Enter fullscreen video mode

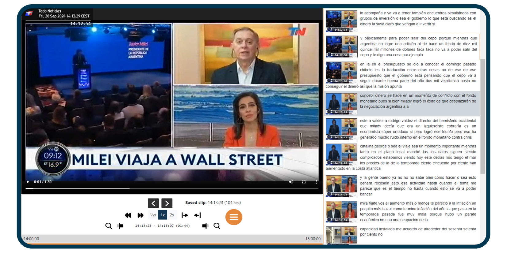pos(304,182)
